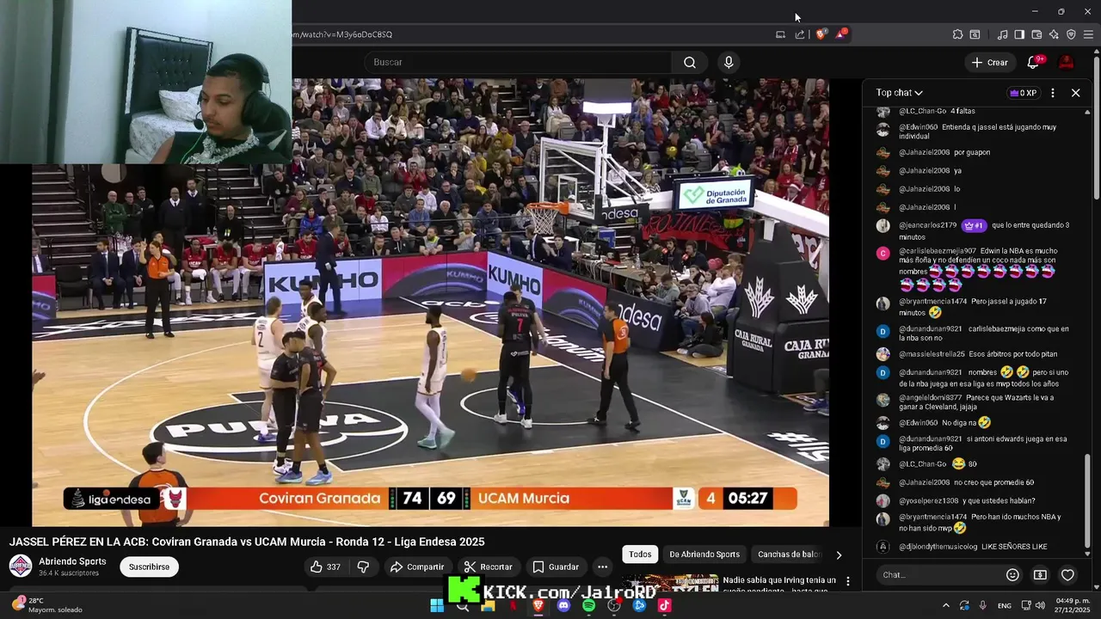
Task: Click the Abriendo Sports channel name
Action: click(x=72, y=561)
